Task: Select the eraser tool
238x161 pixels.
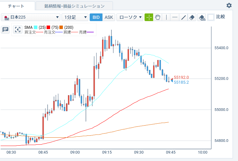Action: point(192,17)
